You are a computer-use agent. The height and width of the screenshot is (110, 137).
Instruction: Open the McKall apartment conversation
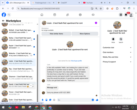(x=18, y=31)
